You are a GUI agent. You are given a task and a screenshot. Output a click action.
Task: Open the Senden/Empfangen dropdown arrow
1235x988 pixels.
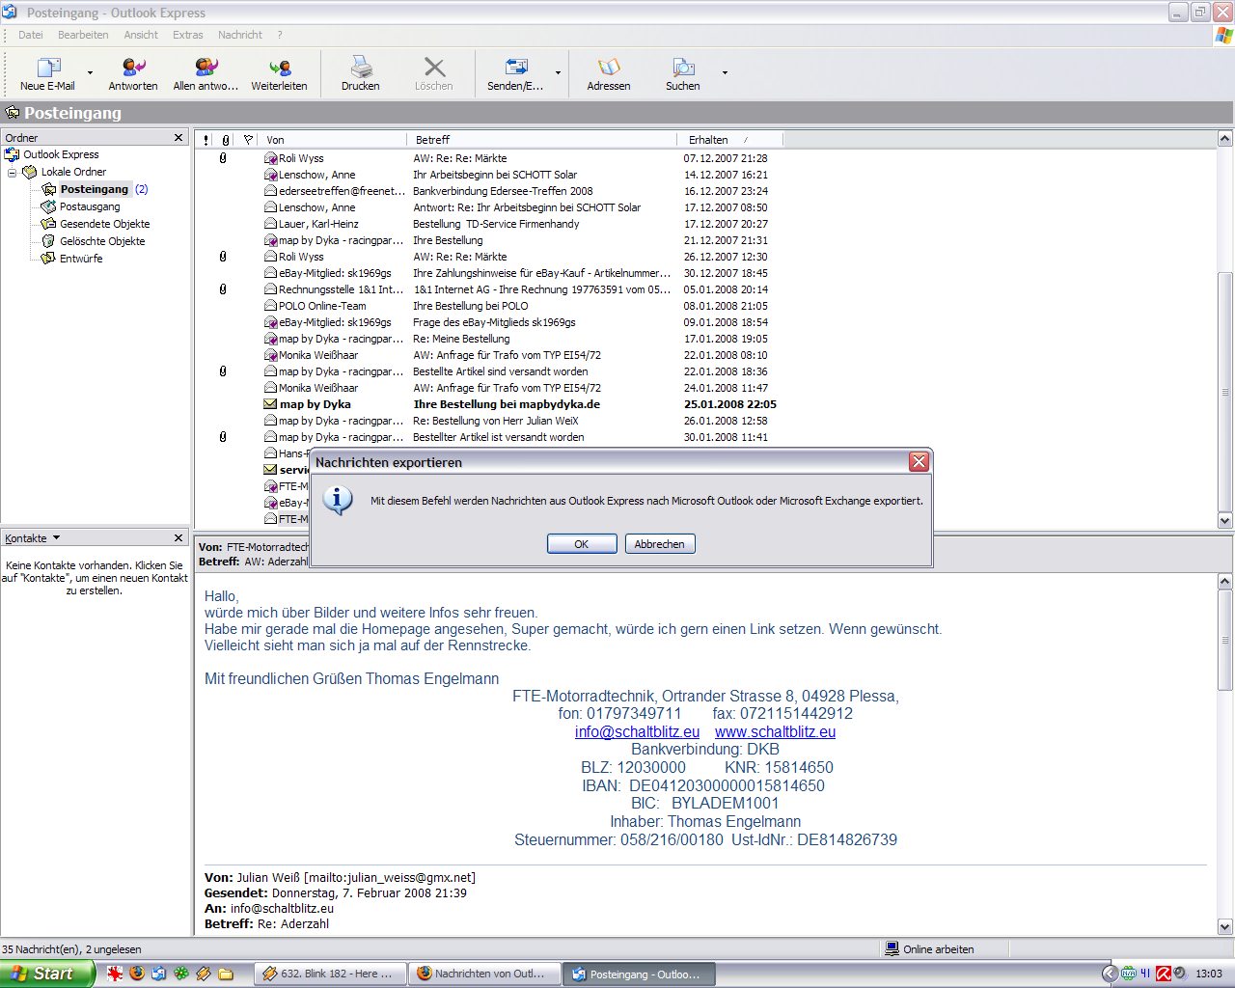coord(558,73)
